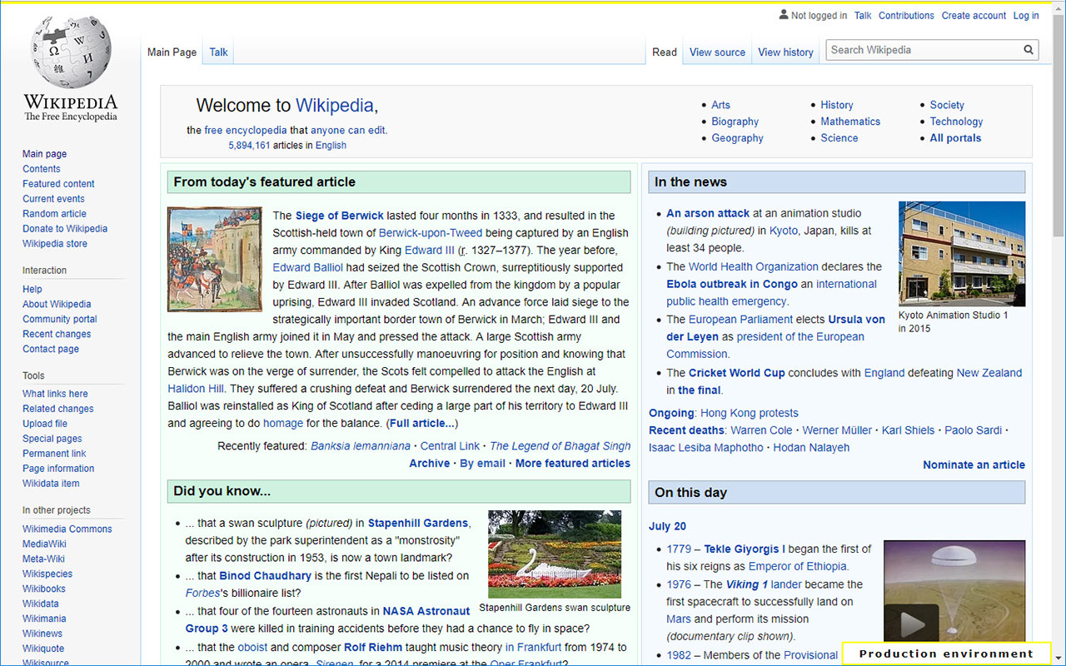Click the Full article... link
Image resolution: width=1066 pixels, height=666 pixels.
point(422,424)
